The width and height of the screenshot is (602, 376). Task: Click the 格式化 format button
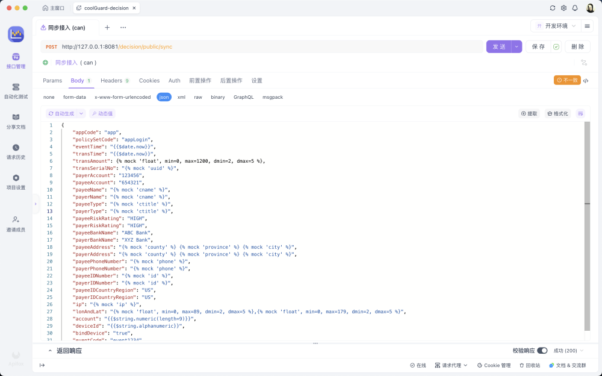557,113
